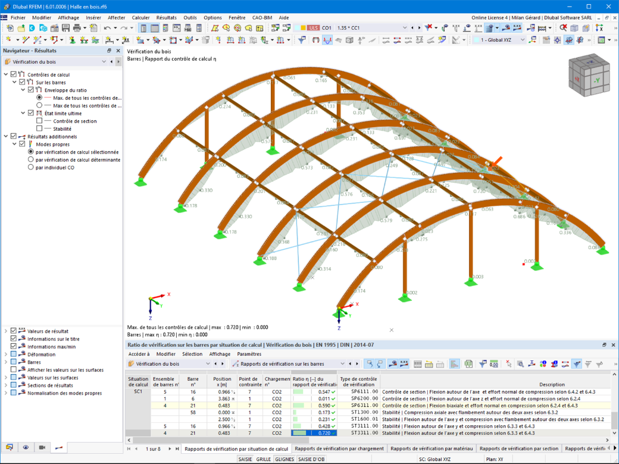The image size is (619, 464).
Task: Click the undo arrow icon
Action: (x=107, y=28)
